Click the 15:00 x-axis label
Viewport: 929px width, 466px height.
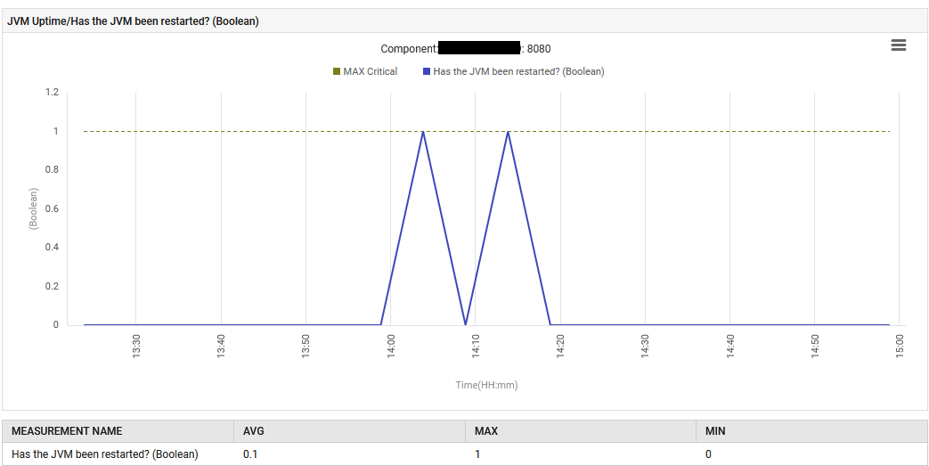(x=899, y=345)
